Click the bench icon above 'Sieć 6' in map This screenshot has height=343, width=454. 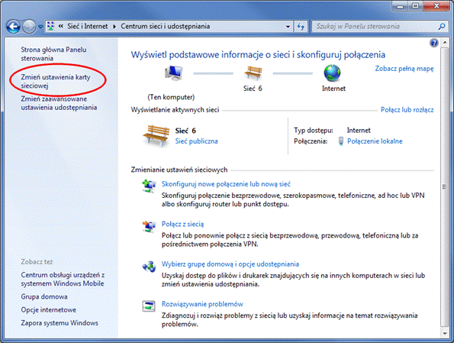tap(253, 73)
